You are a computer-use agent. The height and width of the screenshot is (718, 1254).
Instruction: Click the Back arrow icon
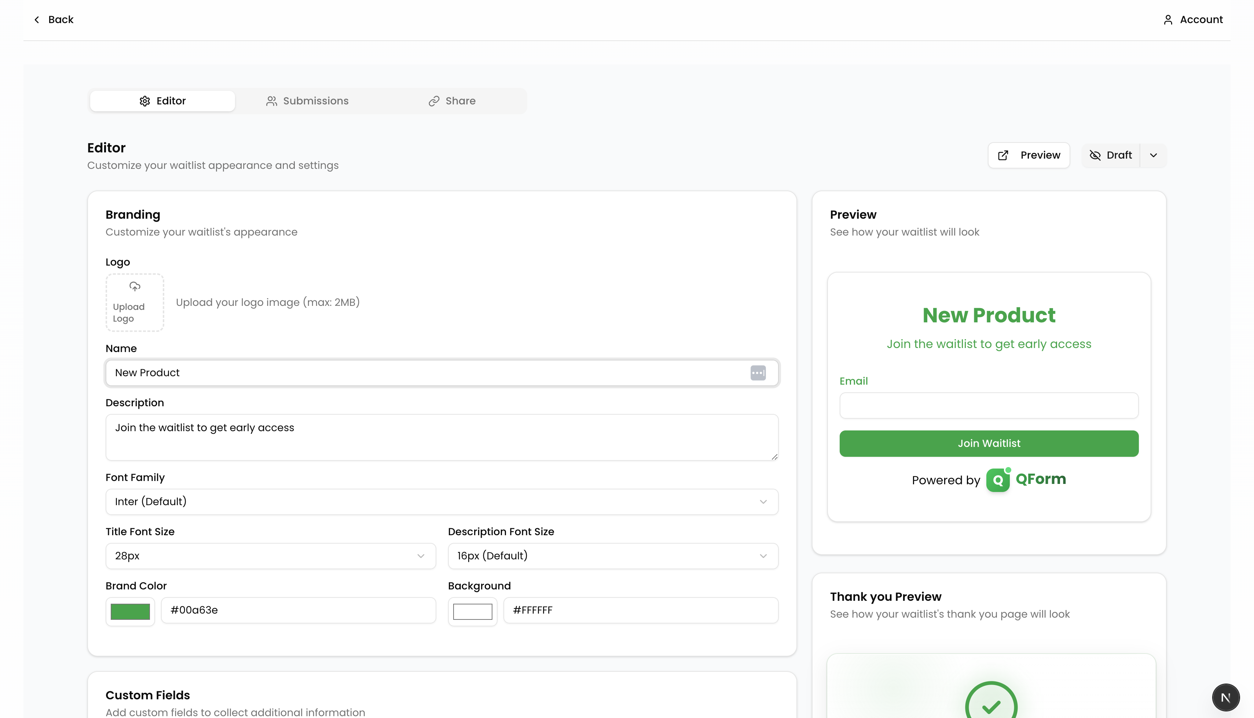tap(37, 20)
